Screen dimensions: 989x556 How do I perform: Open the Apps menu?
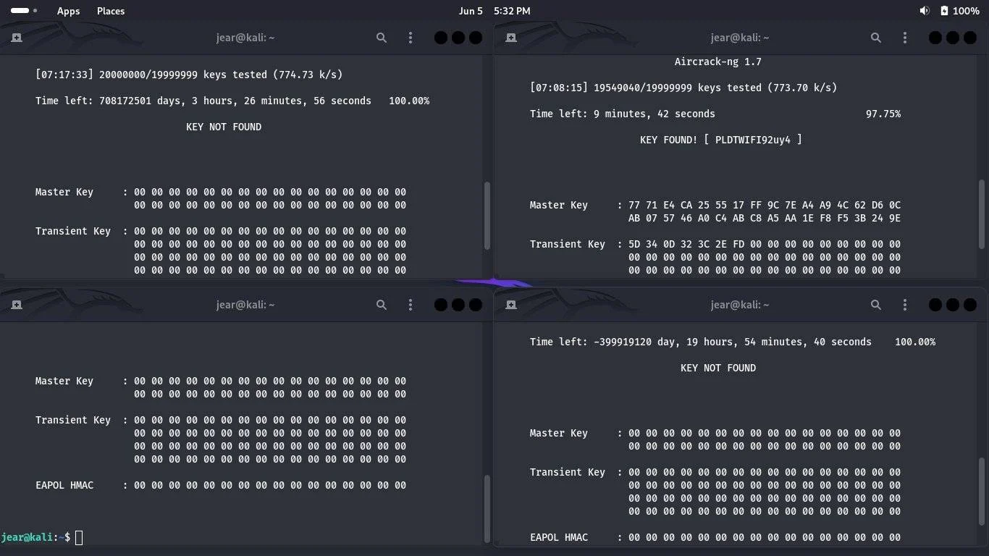(x=68, y=11)
